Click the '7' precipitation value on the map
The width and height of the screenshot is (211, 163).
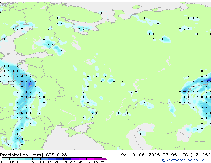click(31, 86)
